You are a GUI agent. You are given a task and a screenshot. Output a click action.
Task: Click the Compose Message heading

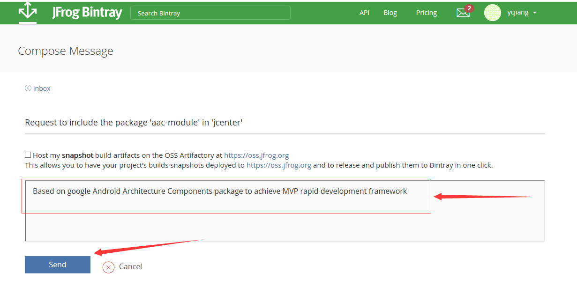click(66, 51)
